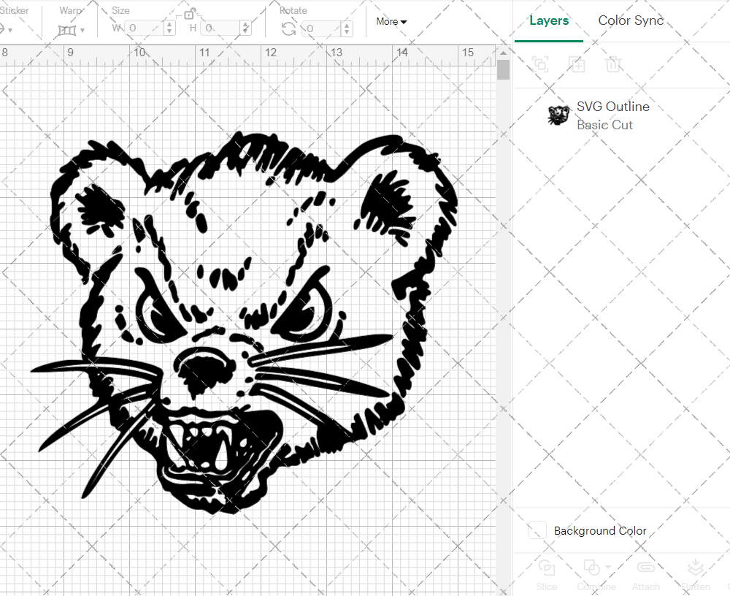Enable the Background Color checkbox
This screenshot has width=730, height=596.
pyautogui.click(x=537, y=530)
